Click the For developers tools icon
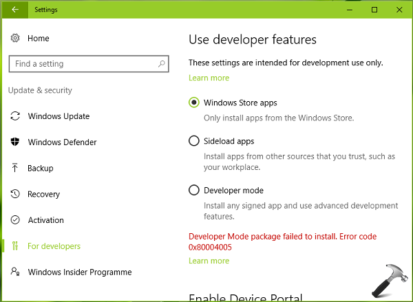 (x=15, y=246)
